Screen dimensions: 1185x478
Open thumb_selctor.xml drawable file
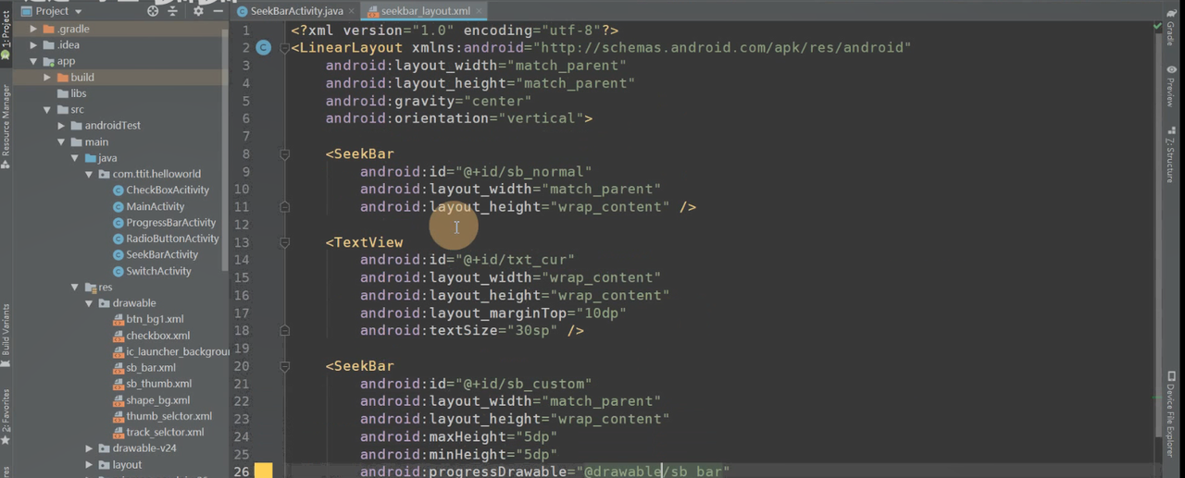pos(162,416)
